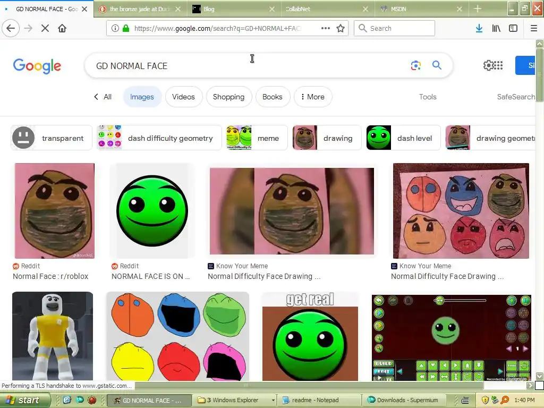Switch to 3 Windows Explorer taskbar group

pos(235,400)
